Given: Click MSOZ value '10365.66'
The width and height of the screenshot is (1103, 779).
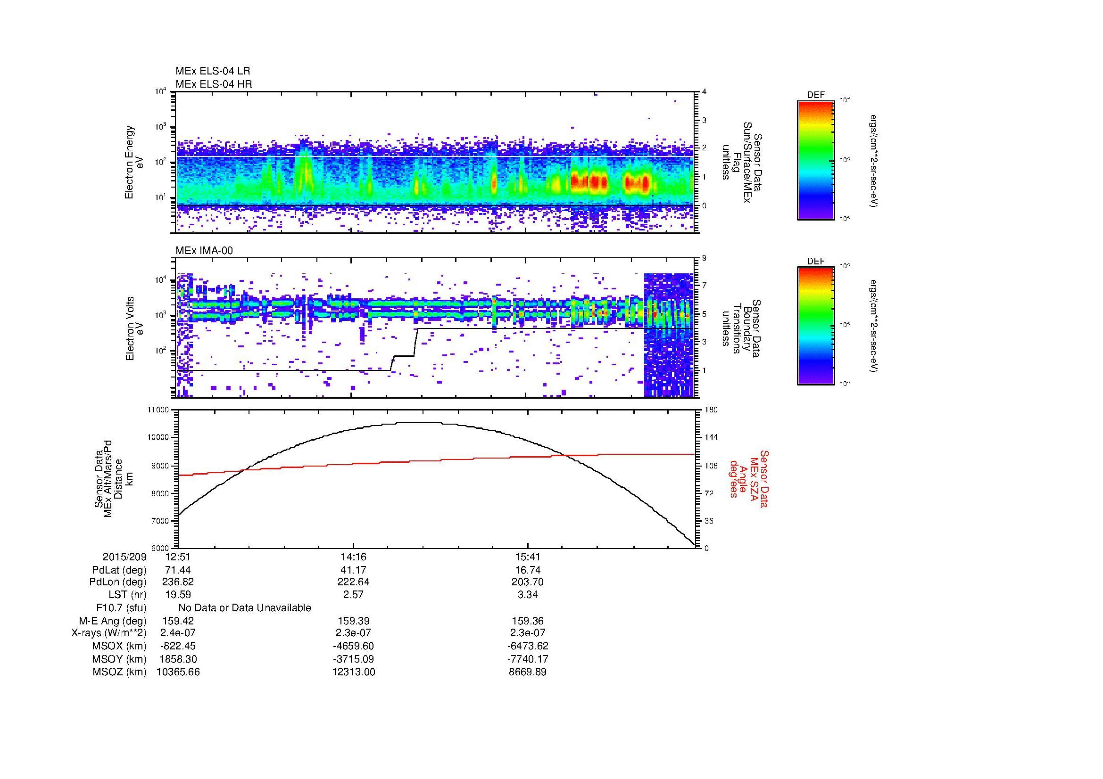Looking at the screenshot, I should 178,672.
